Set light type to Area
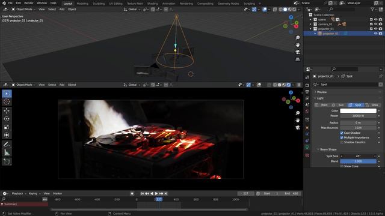Viewport: 385px width, 216px height. coord(372,105)
